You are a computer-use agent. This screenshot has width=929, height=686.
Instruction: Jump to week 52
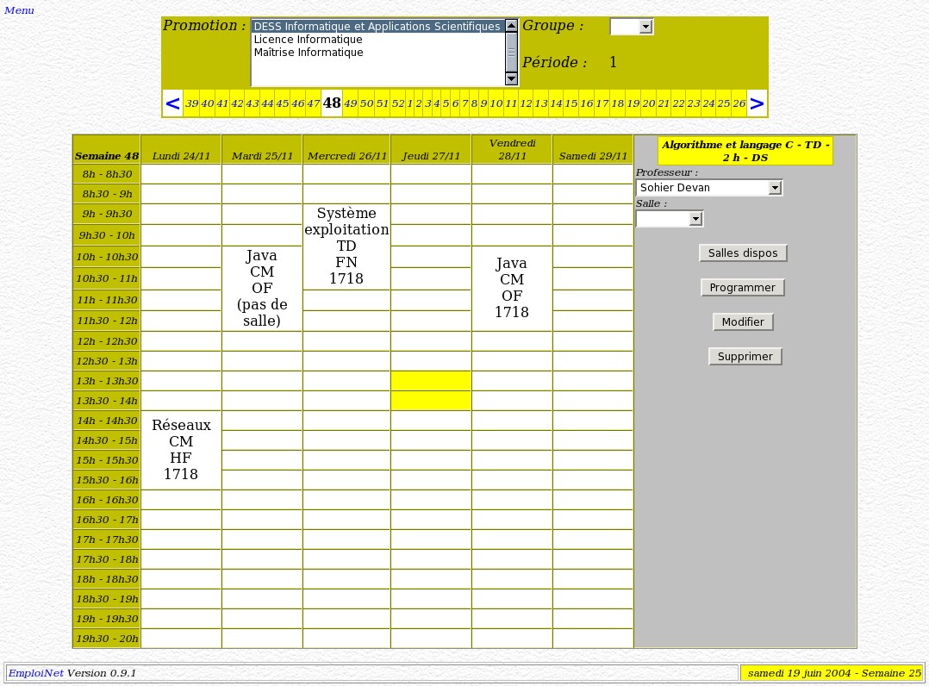(x=397, y=104)
